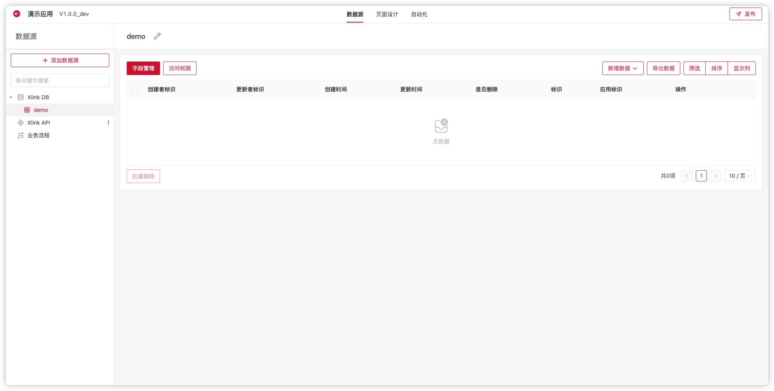The image size is (774, 391).
Task: Focus the 按关键字搜索 search field
Action: click(60, 81)
